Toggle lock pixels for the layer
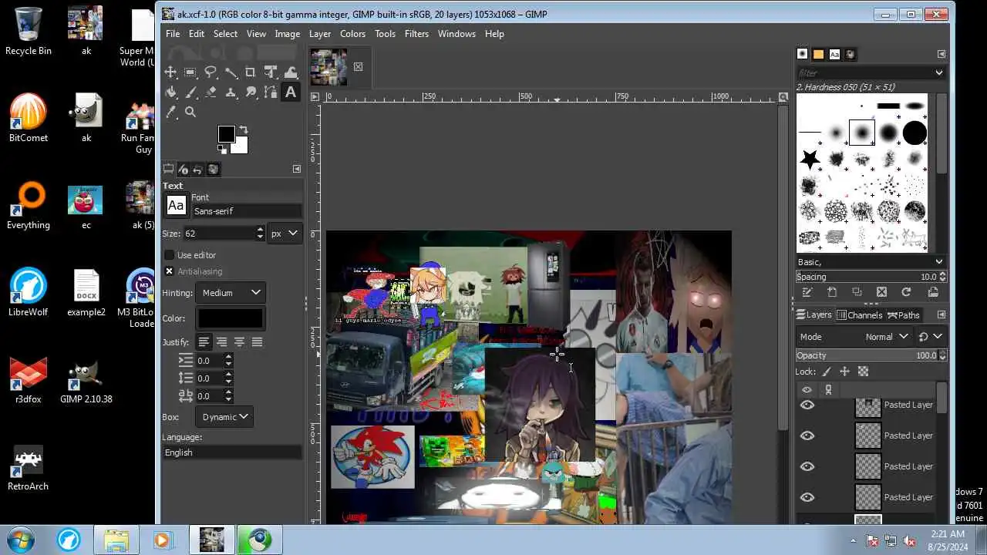The image size is (987, 555). click(x=827, y=372)
